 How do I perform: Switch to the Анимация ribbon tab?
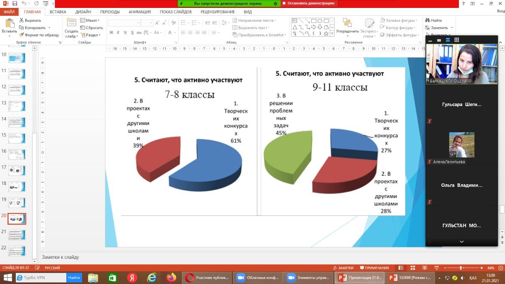coord(140,12)
